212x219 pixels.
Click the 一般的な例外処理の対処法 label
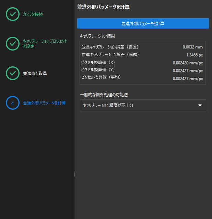click(x=104, y=95)
